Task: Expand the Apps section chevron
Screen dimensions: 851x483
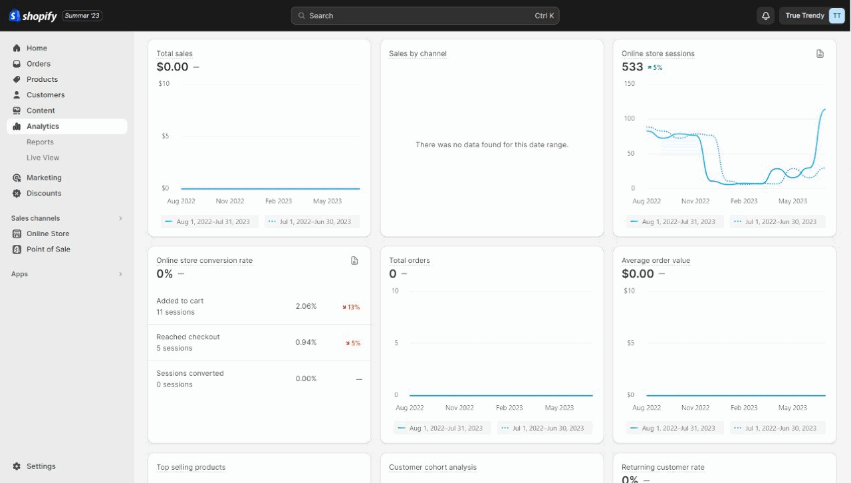Action: pos(120,274)
